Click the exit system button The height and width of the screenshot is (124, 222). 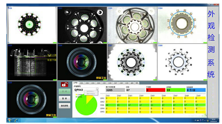[65, 106]
